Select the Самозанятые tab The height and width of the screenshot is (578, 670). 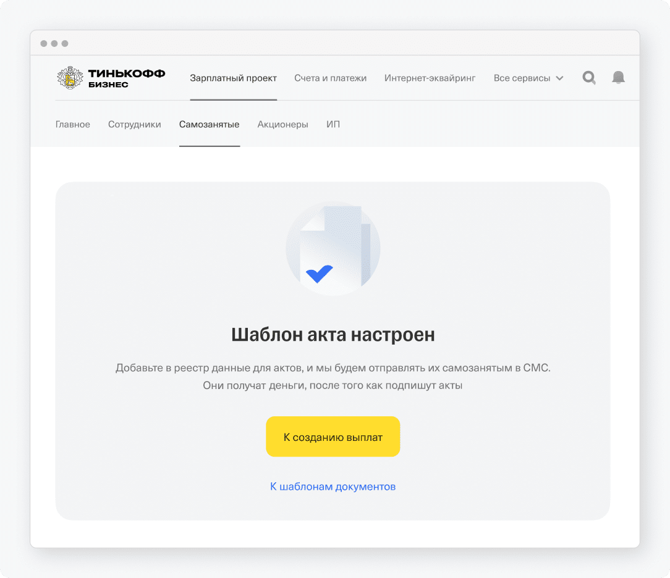click(210, 124)
